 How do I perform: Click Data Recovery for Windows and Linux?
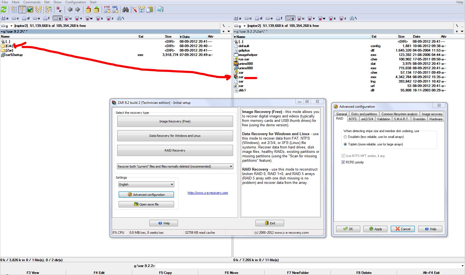click(175, 136)
